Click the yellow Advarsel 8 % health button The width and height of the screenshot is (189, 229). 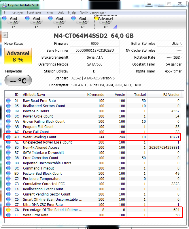click(x=18, y=56)
